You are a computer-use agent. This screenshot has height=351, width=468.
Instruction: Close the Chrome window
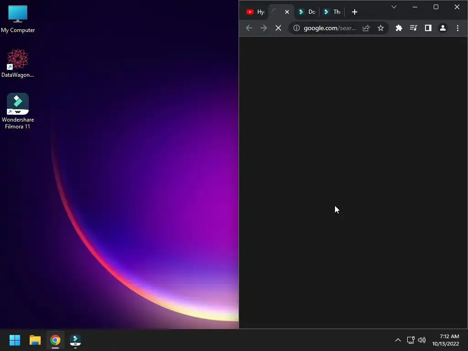tap(457, 7)
